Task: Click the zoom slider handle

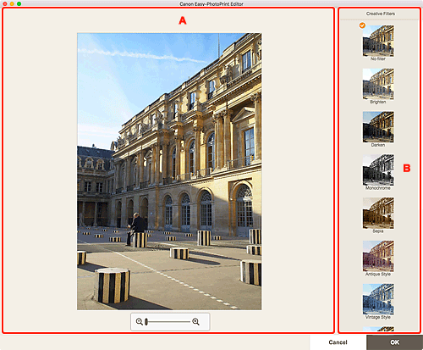Action: (146, 321)
